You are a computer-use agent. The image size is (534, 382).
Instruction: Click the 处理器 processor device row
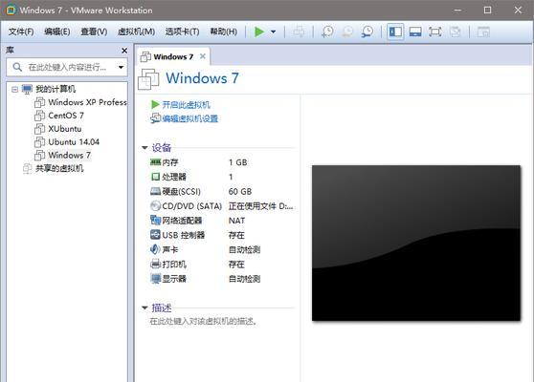221,177
